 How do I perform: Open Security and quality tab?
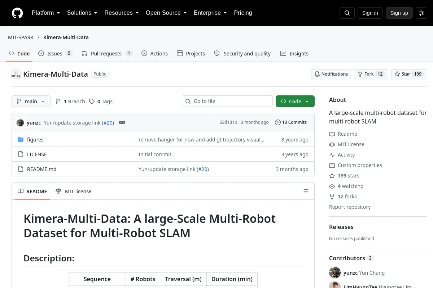point(242,54)
